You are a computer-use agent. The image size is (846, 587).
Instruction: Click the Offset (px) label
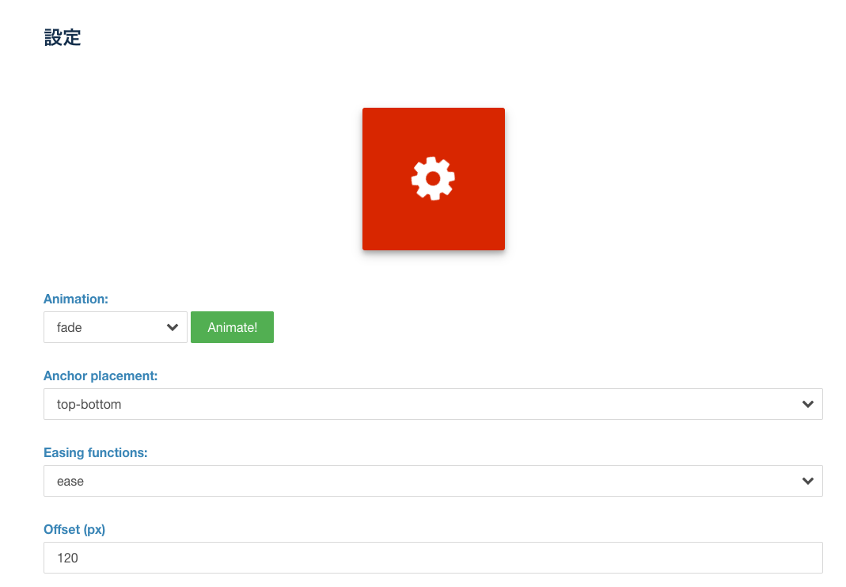click(x=74, y=530)
